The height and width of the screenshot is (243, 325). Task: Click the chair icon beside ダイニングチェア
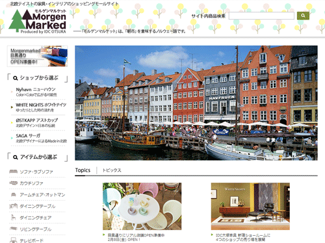[14, 218]
